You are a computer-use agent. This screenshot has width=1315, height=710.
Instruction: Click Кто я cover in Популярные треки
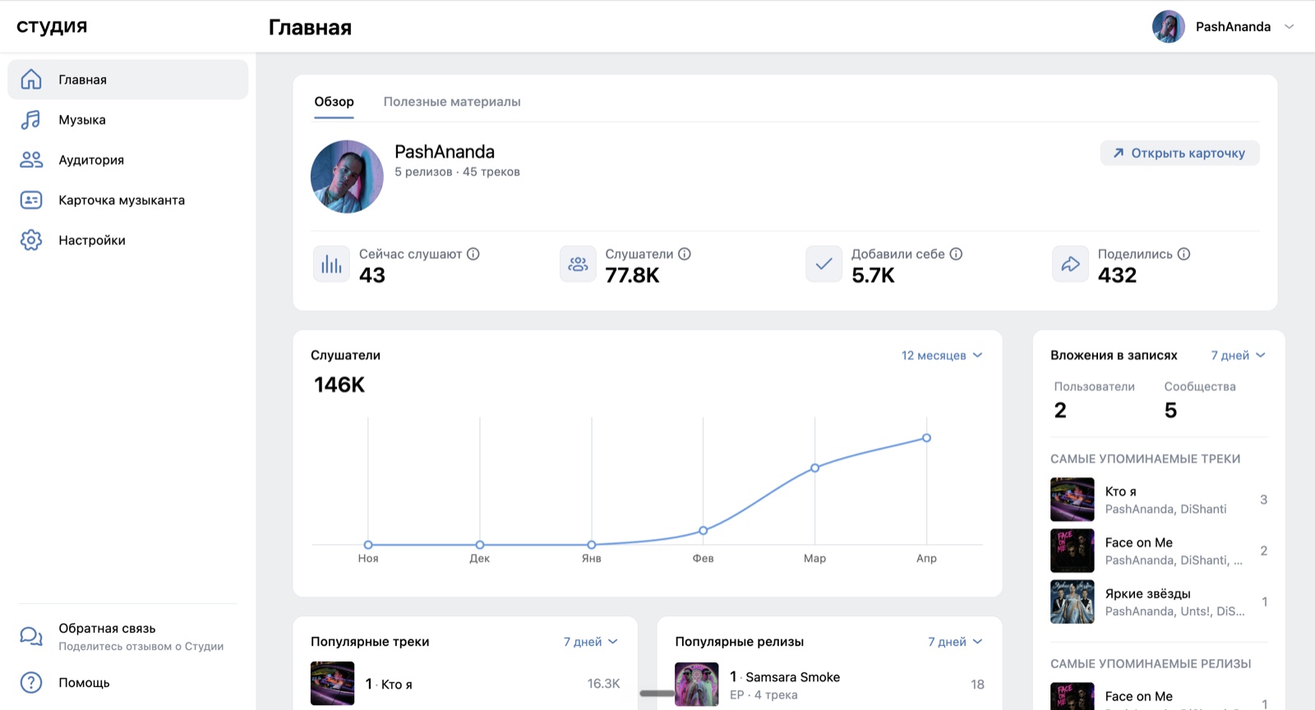[x=332, y=684]
